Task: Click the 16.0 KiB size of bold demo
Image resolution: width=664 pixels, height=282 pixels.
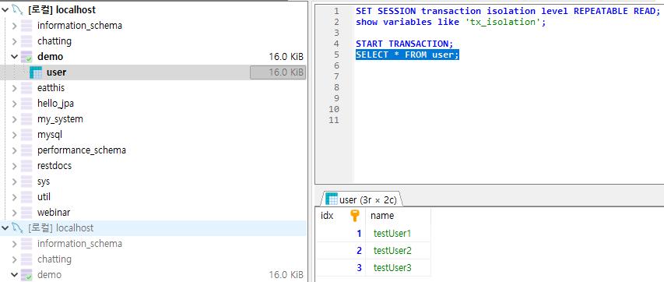Action: point(286,57)
